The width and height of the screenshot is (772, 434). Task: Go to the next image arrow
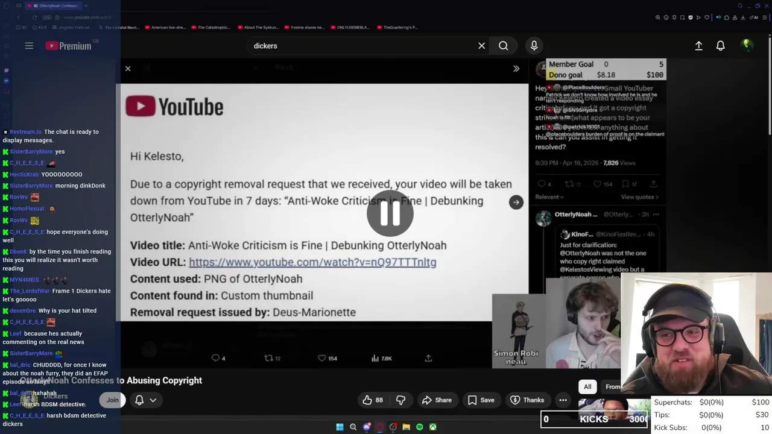click(x=516, y=203)
